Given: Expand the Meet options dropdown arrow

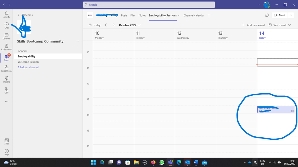Looking at the screenshot, I should (291, 15).
